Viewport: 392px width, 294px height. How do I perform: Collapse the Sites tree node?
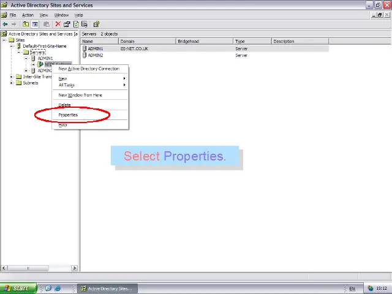pos(4,40)
